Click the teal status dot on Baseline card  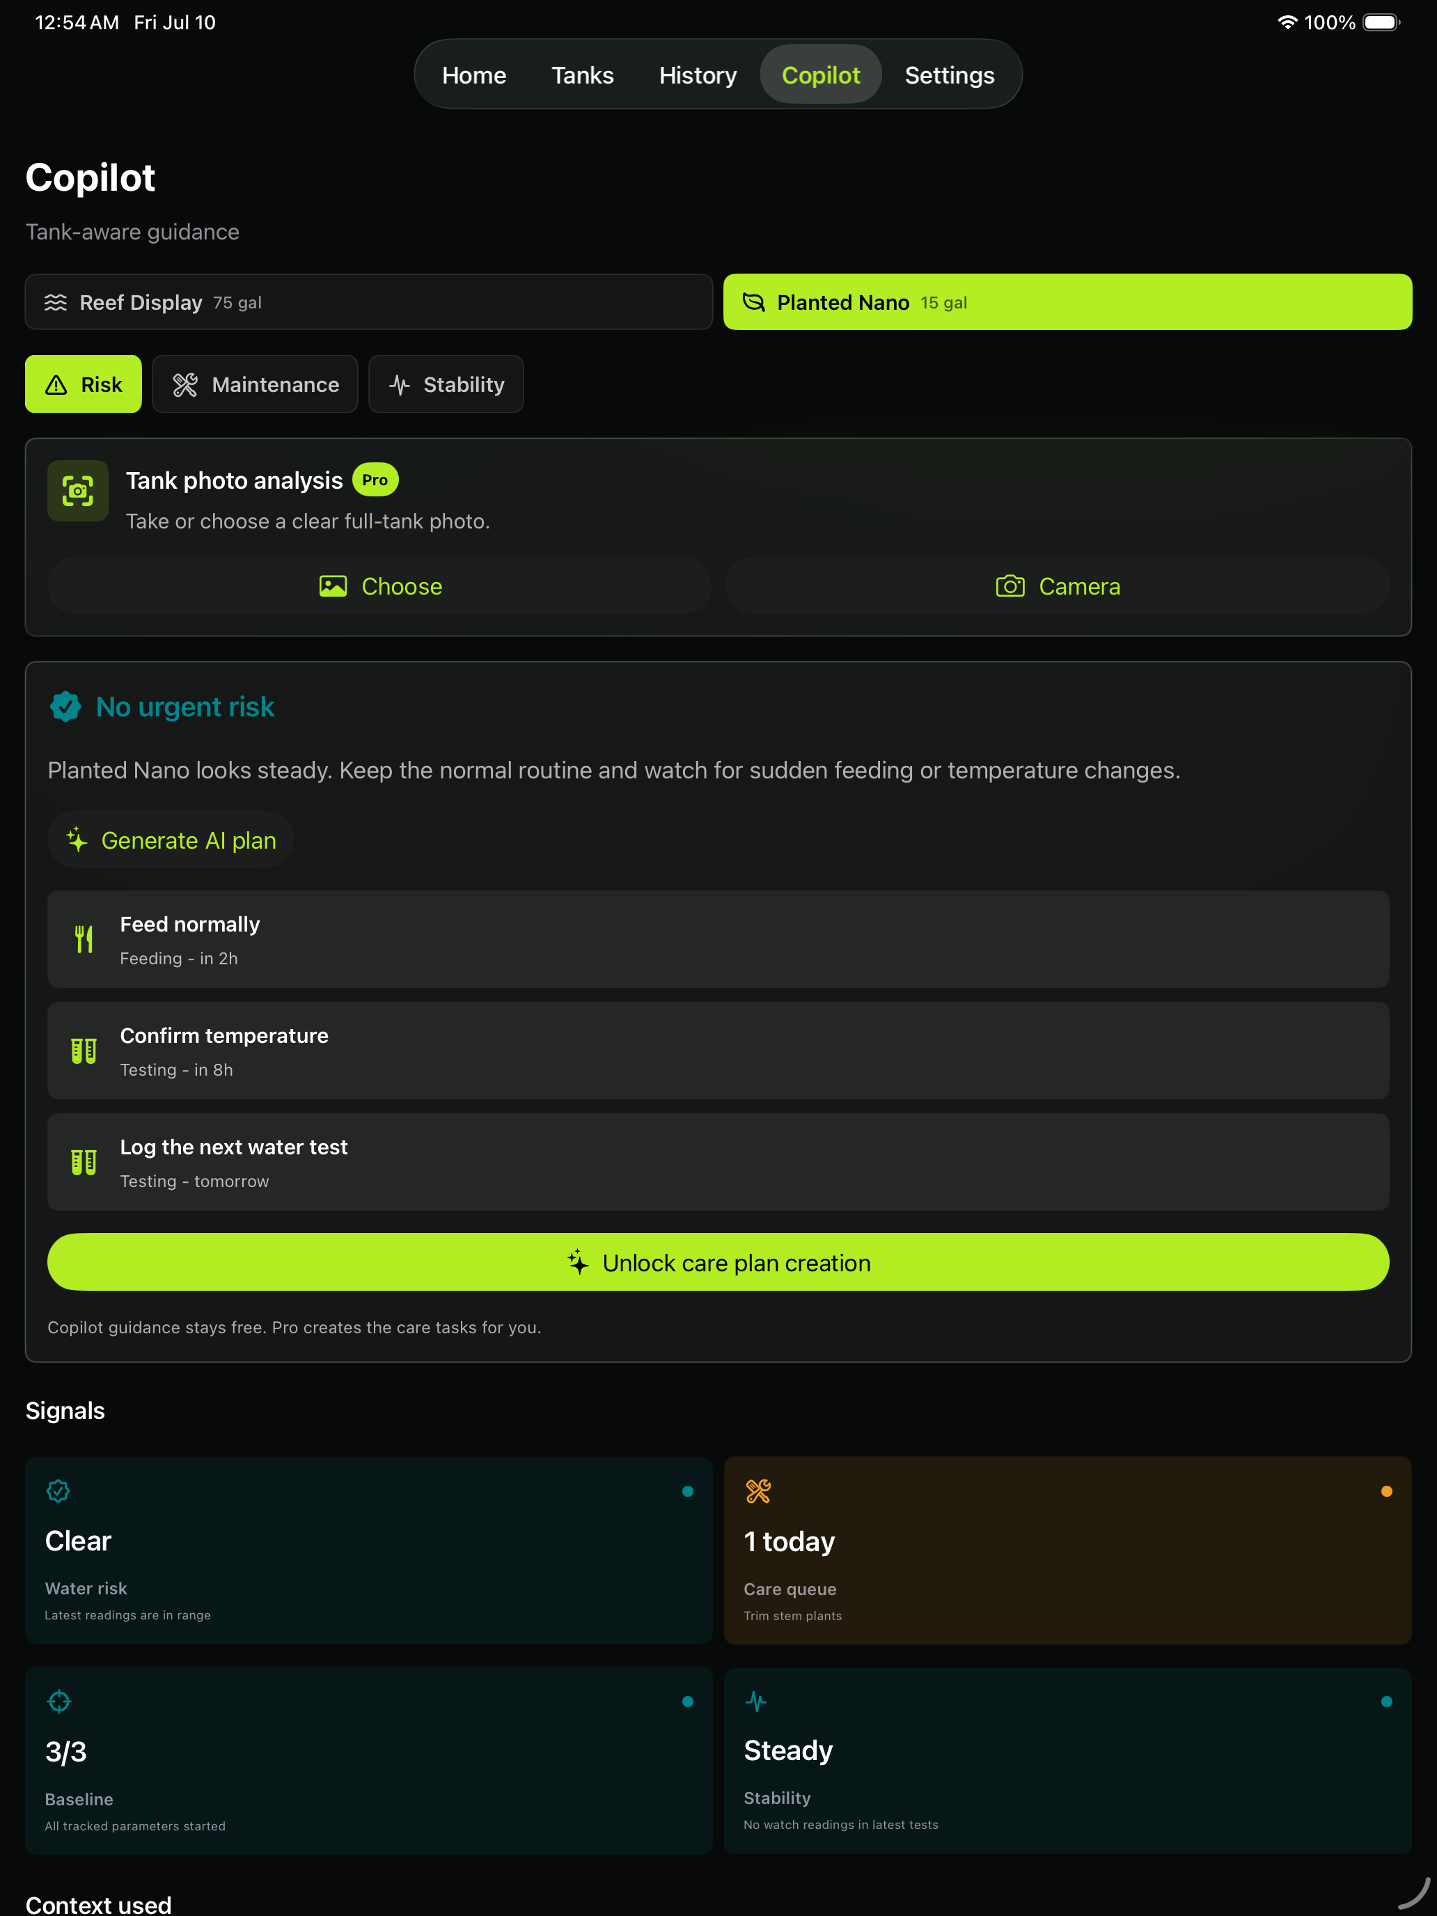coord(688,1702)
